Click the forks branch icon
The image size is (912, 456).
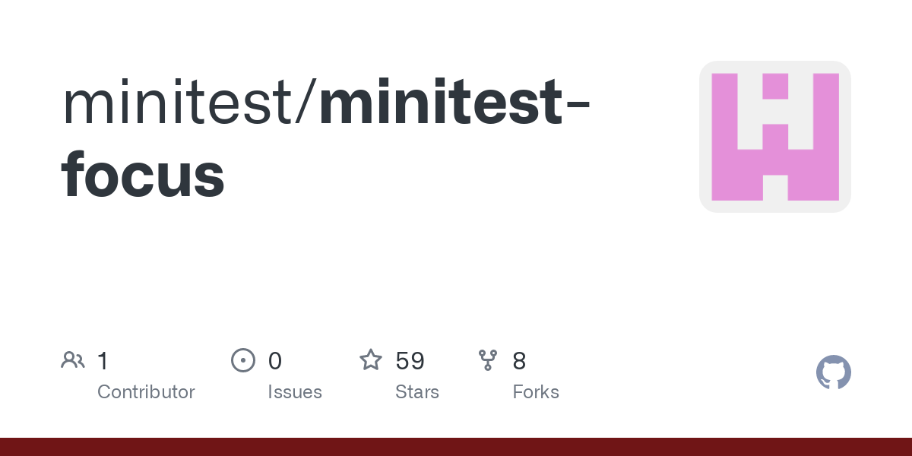(x=488, y=360)
